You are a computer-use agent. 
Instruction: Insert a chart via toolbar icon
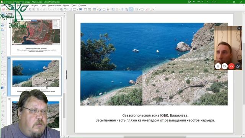coord(108,9)
